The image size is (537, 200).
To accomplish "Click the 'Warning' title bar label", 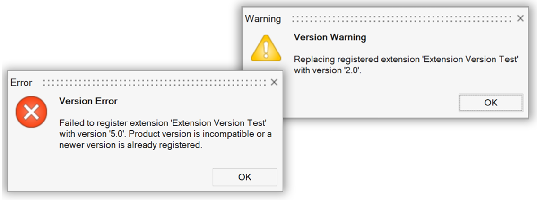I will click(x=263, y=19).
